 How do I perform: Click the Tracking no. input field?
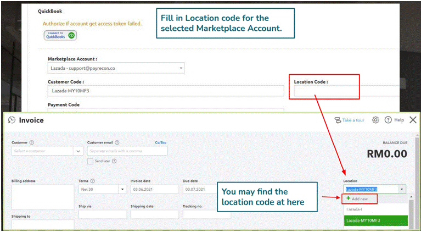pos(207,214)
